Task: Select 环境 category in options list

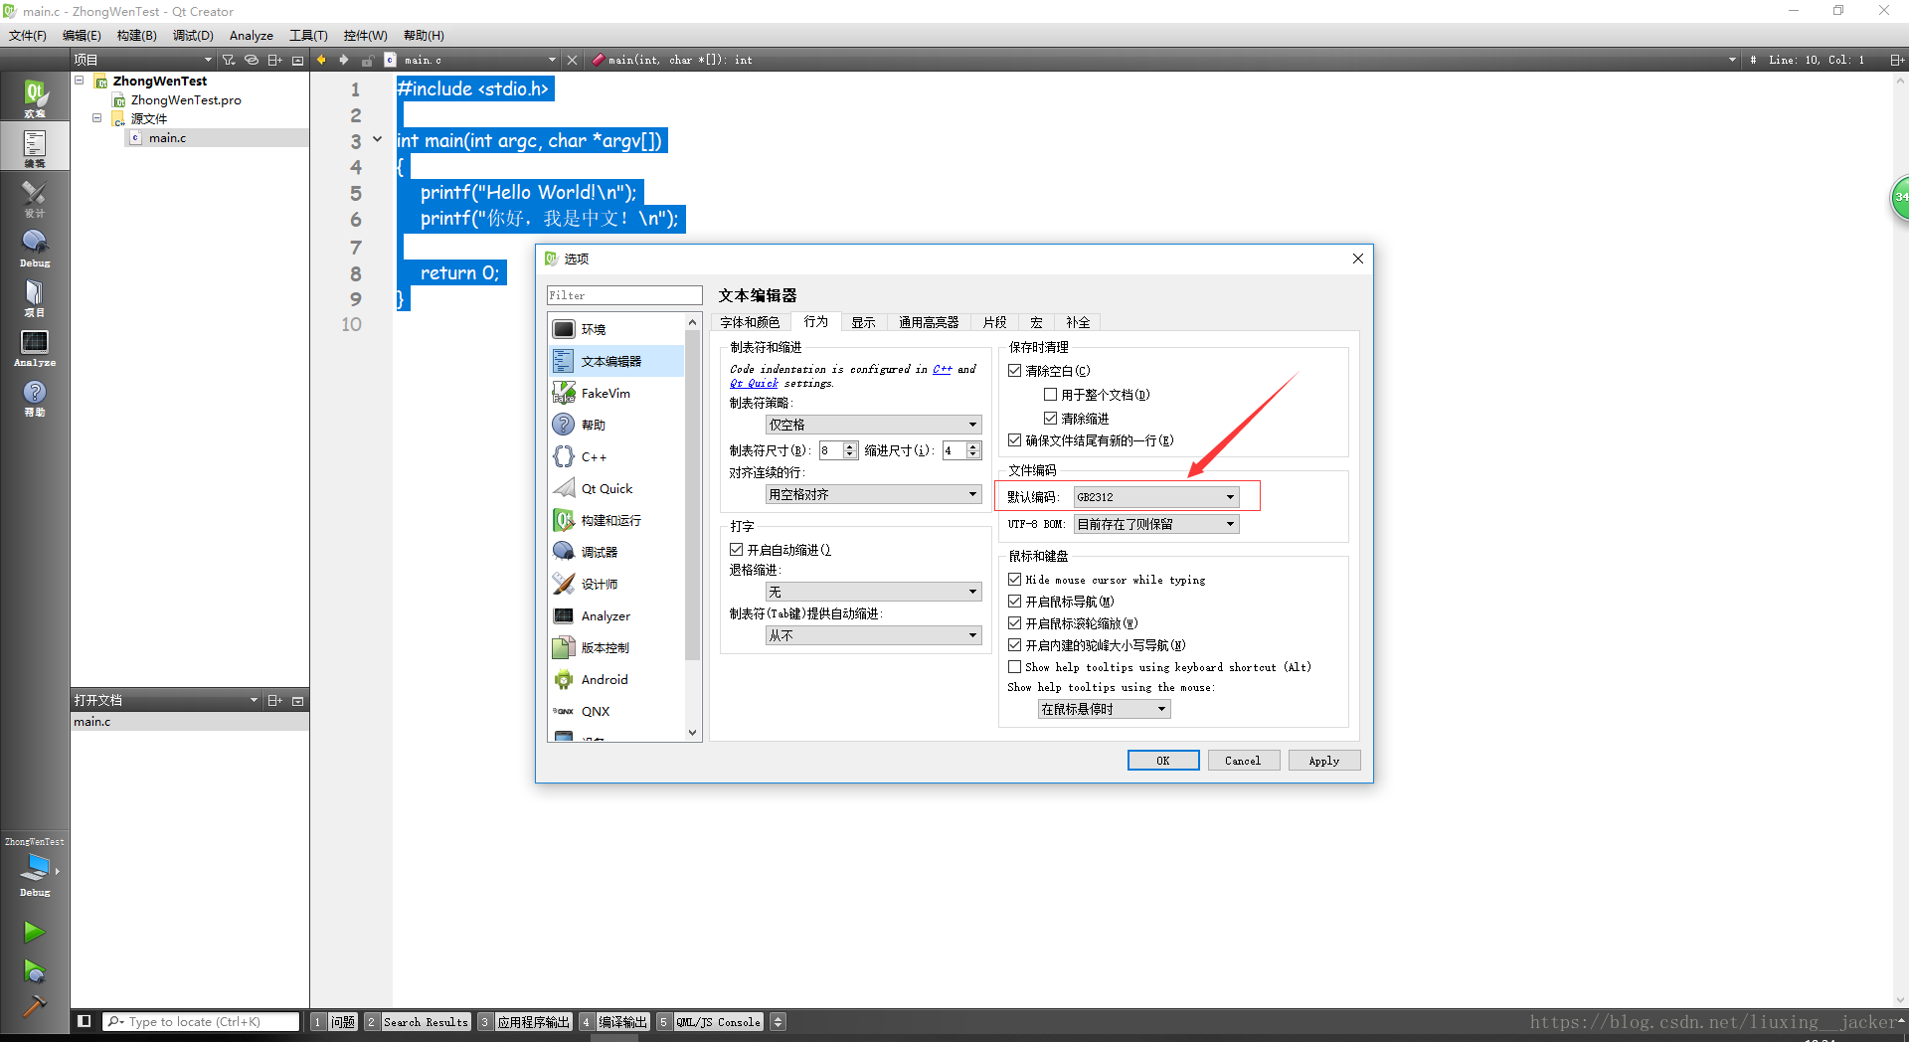Action: (x=615, y=329)
